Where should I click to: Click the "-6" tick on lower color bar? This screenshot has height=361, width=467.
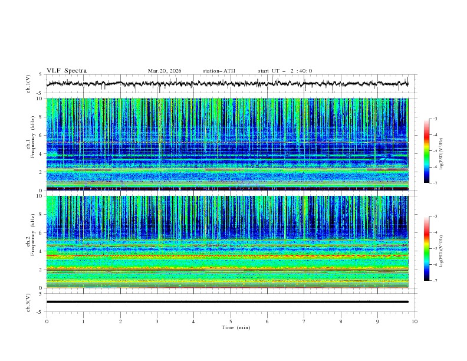coord(435,264)
